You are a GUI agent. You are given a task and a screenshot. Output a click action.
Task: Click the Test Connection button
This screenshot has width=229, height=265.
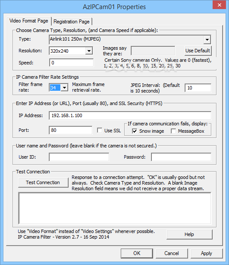pyautogui.click(x=43, y=182)
